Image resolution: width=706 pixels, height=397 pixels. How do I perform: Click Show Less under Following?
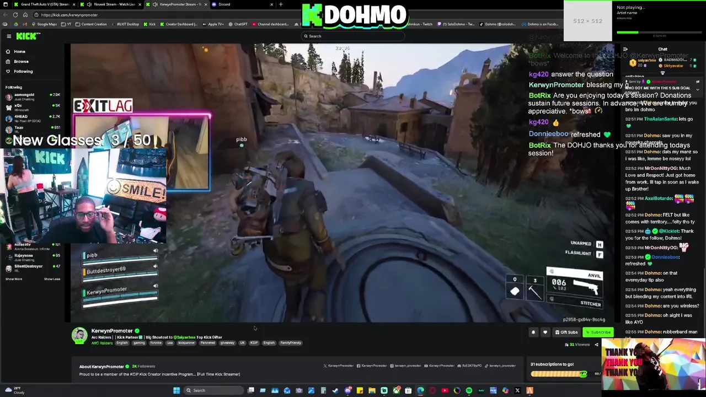click(52, 279)
